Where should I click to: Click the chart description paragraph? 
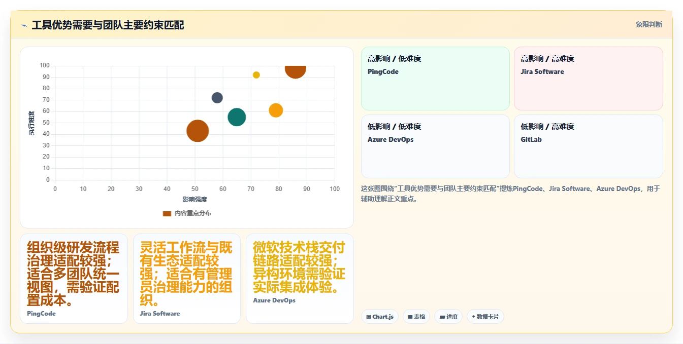(511, 194)
